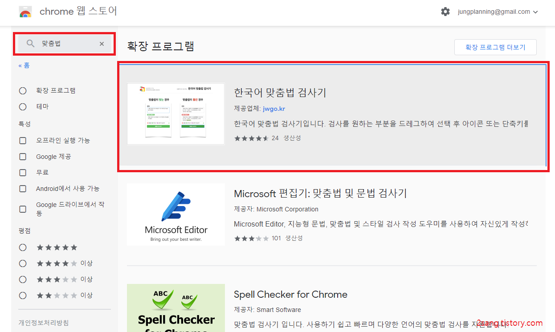Click the Microsoft Editor logo thumbnail
The image size is (555, 332).
[176, 215]
